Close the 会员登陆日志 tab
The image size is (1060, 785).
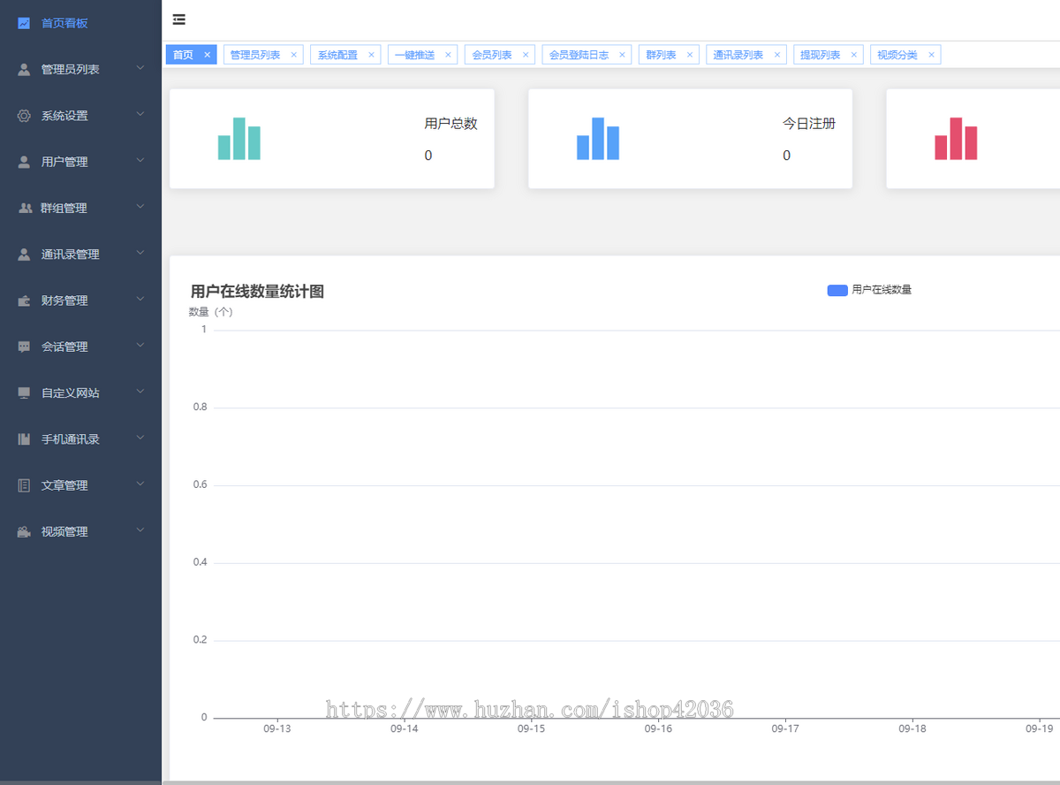click(622, 55)
